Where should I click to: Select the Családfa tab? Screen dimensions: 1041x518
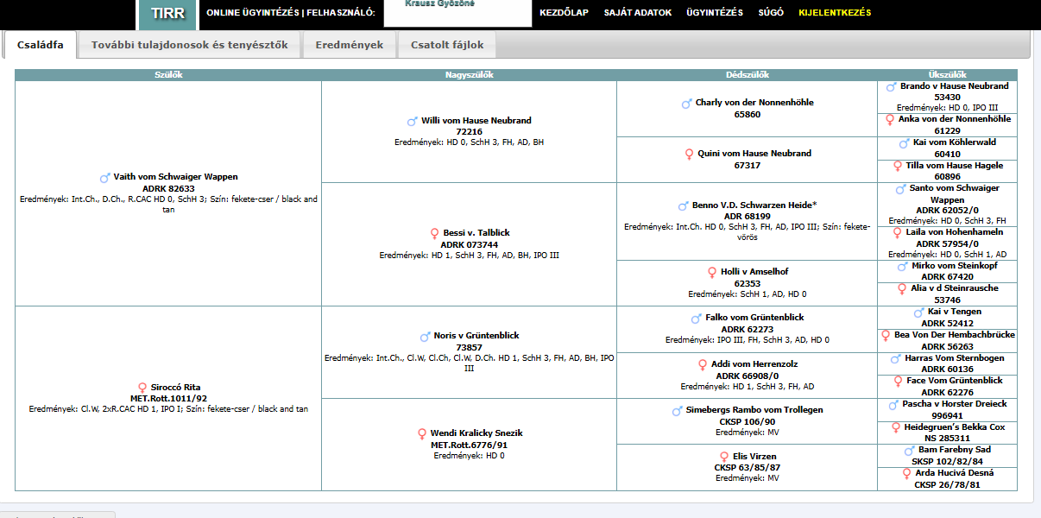[40, 45]
